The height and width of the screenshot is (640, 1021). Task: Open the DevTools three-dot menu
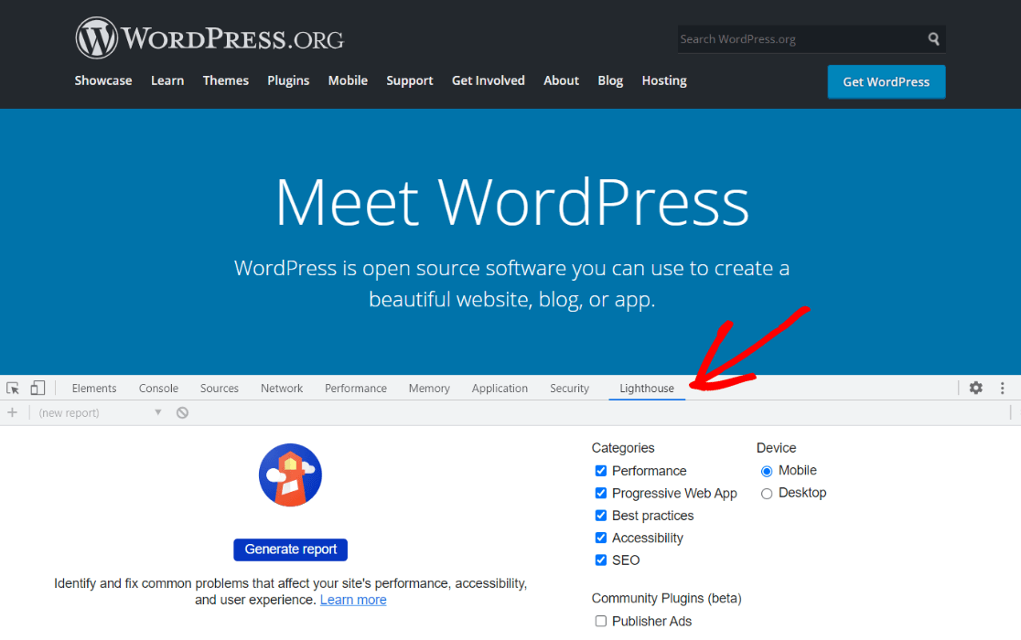click(x=1003, y=389)
